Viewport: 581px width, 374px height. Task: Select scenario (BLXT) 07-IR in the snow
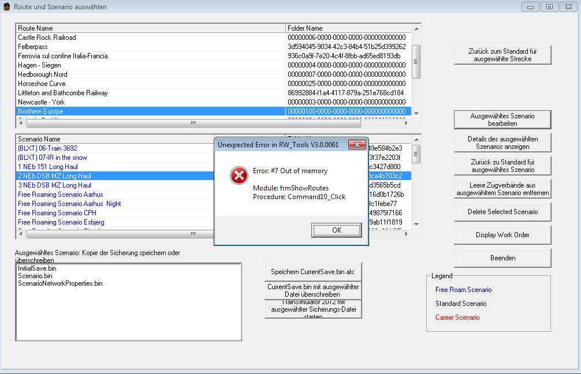click(x=115, y=158)
